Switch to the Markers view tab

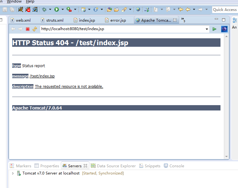click(x=21, y=166)
